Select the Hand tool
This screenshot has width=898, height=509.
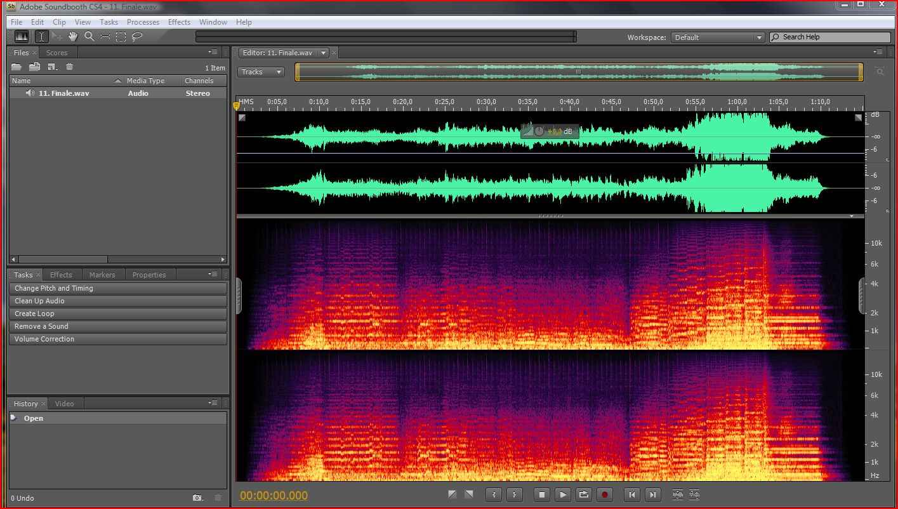pos(73,37)
